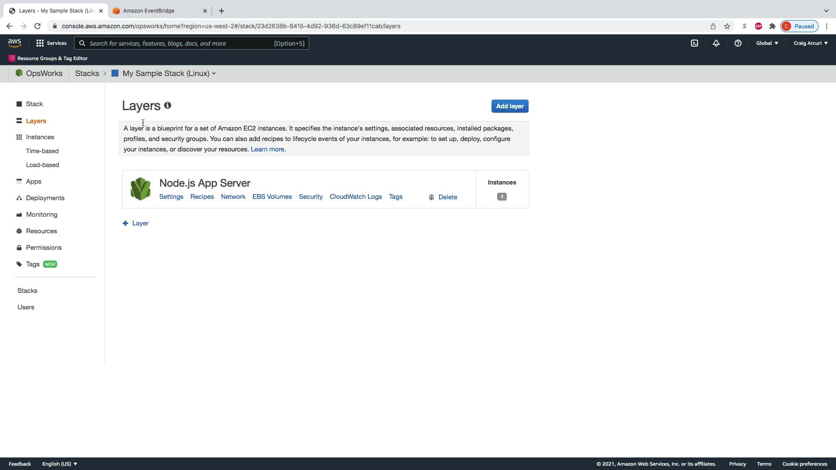836x470 pixels.
Task: Click the Layers info icon
Action: tap(168, 106)
